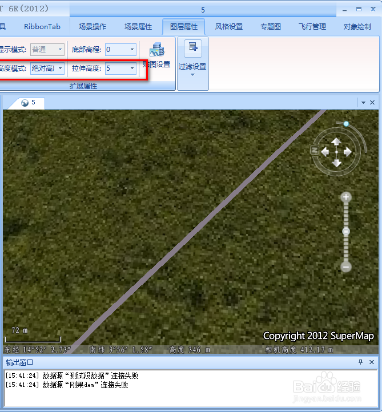This screenshot has height=412, width=382.
Task: Click the 相机高度 412.17 m status text
Action: [299, 350]
